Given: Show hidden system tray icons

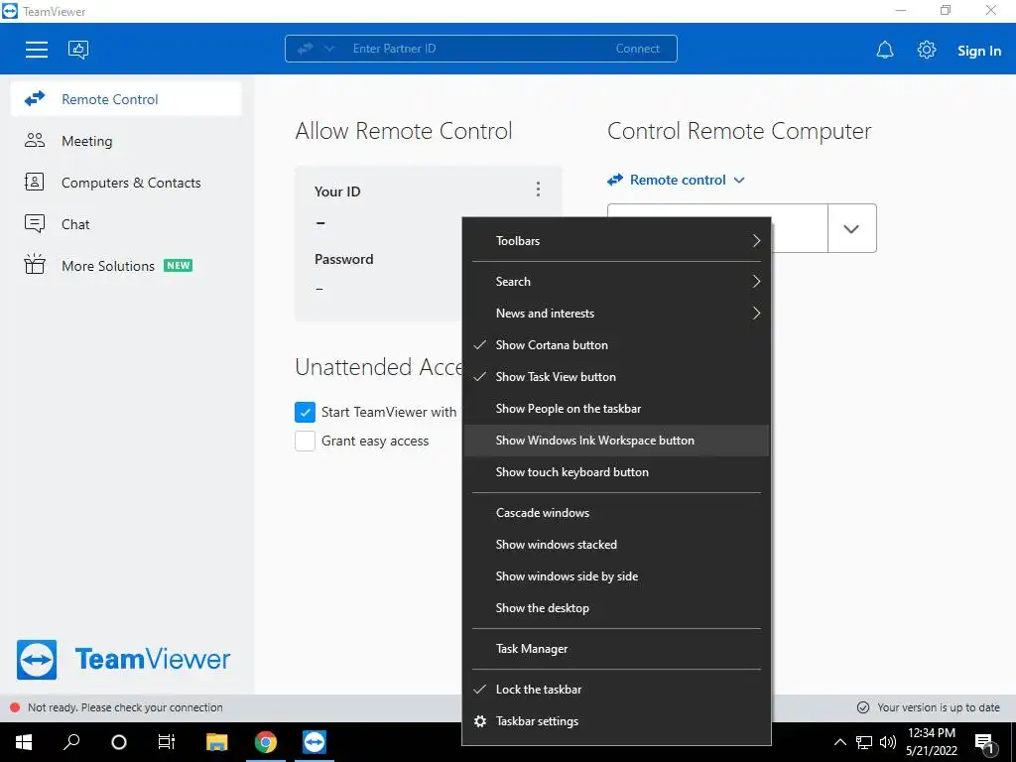Looking at the screenshot, I should coord(839,742).
